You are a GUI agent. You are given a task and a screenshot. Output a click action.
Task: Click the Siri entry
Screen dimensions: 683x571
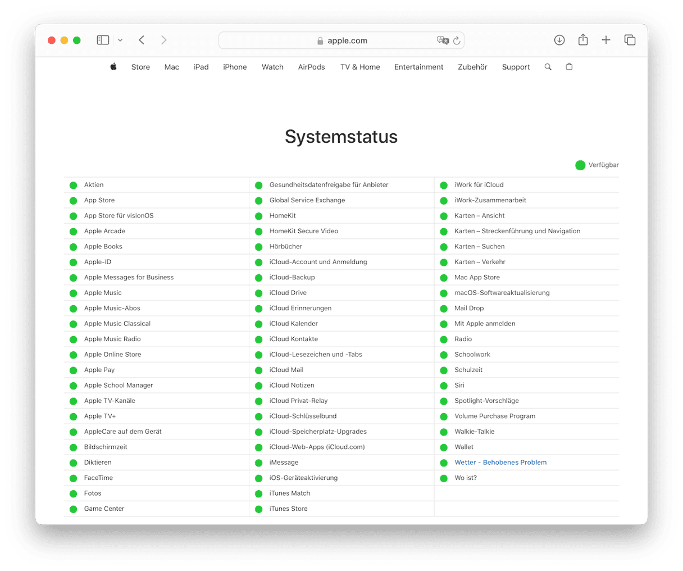(x=459, y=386)
